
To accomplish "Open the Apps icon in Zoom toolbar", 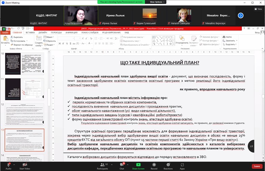I will (182, 165).
